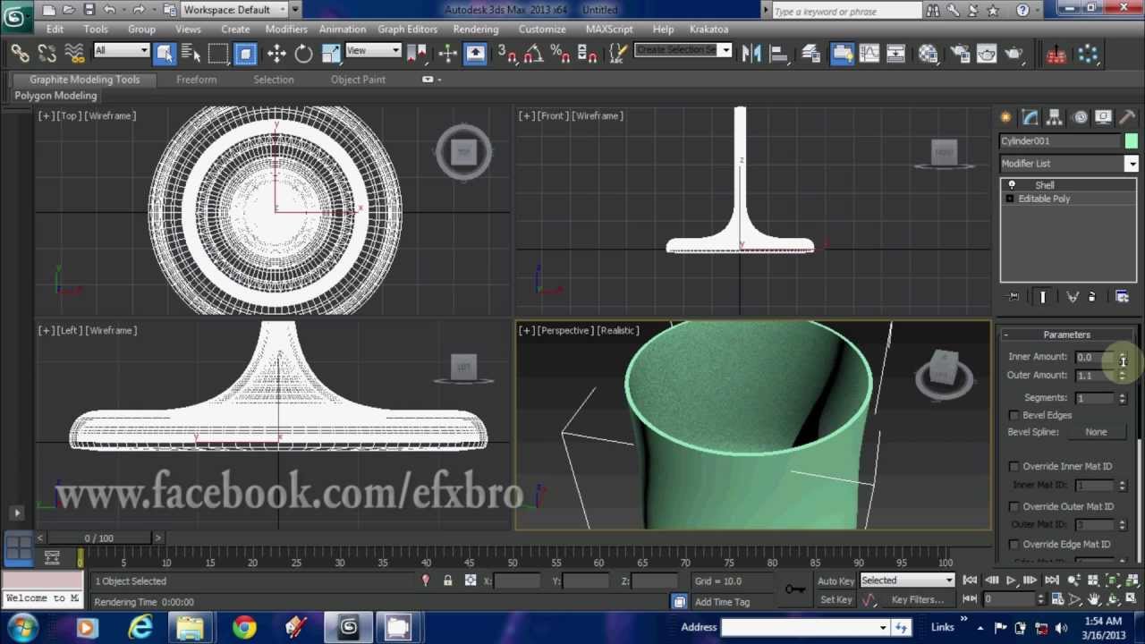The width and height of the screenshot is (1145, 644).
Task: Choose the Select Object tool
Action: 165,54
